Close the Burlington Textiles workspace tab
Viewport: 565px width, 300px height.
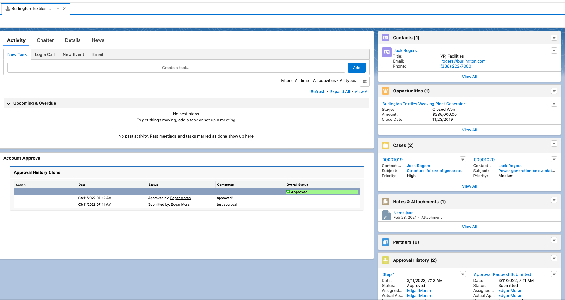pos(64,9)
